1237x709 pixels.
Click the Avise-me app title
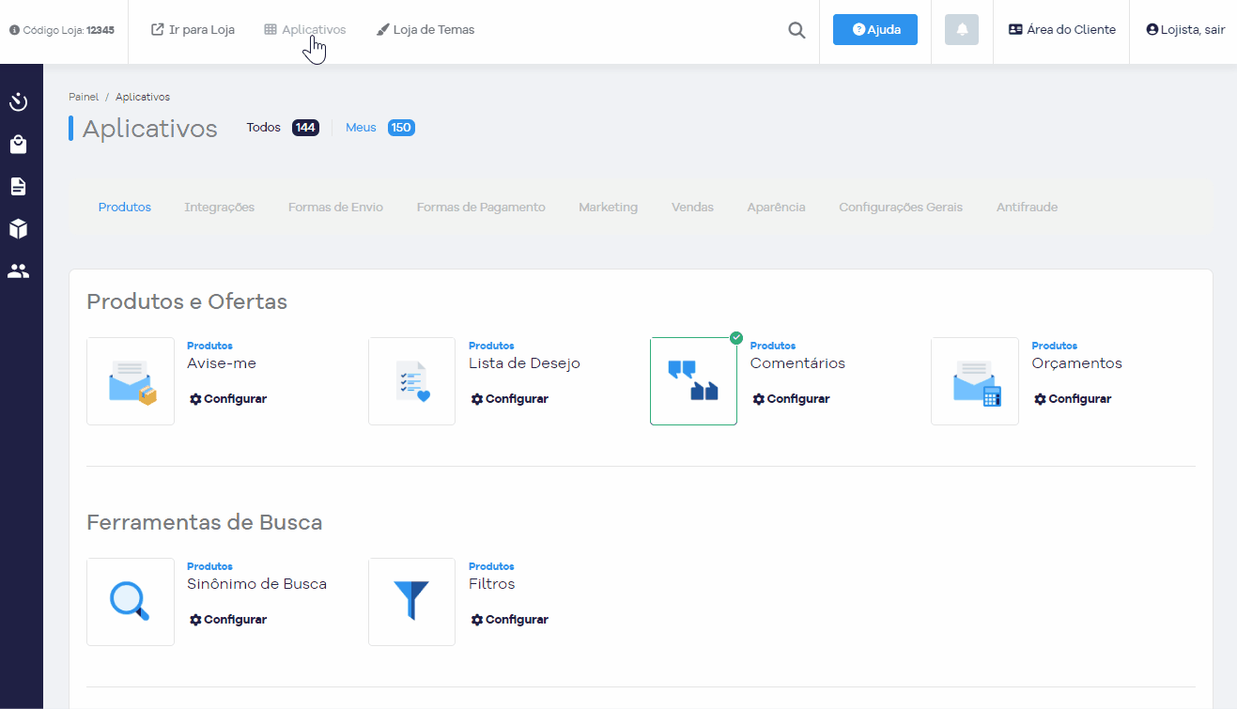tap(222, 363)
